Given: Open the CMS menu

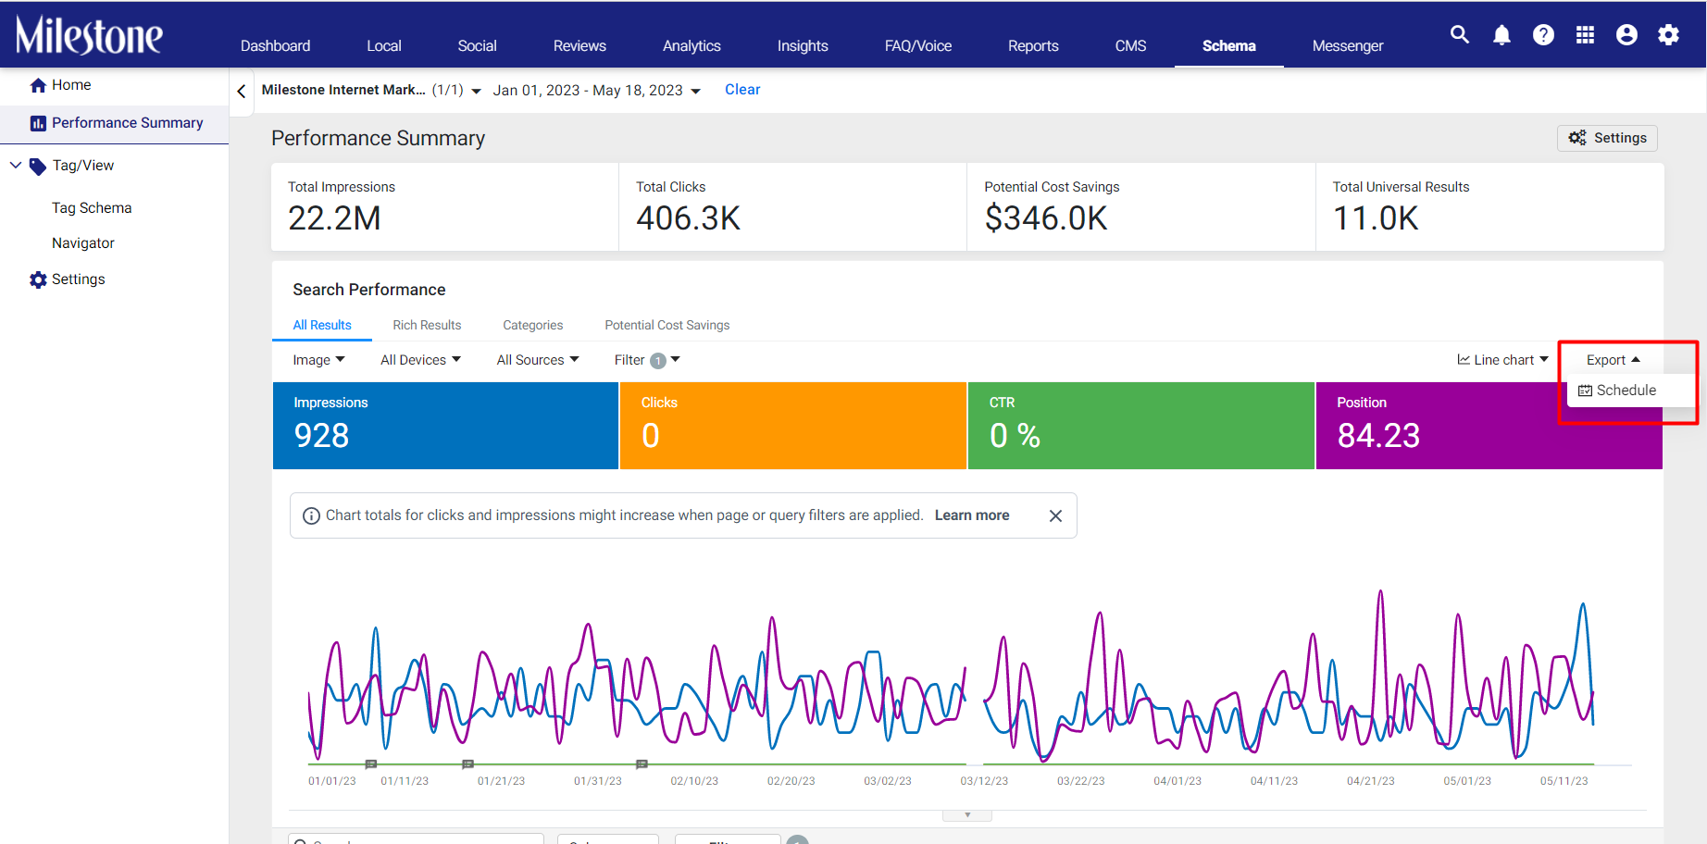Looking at the screenshot, I should [1131, 46].
